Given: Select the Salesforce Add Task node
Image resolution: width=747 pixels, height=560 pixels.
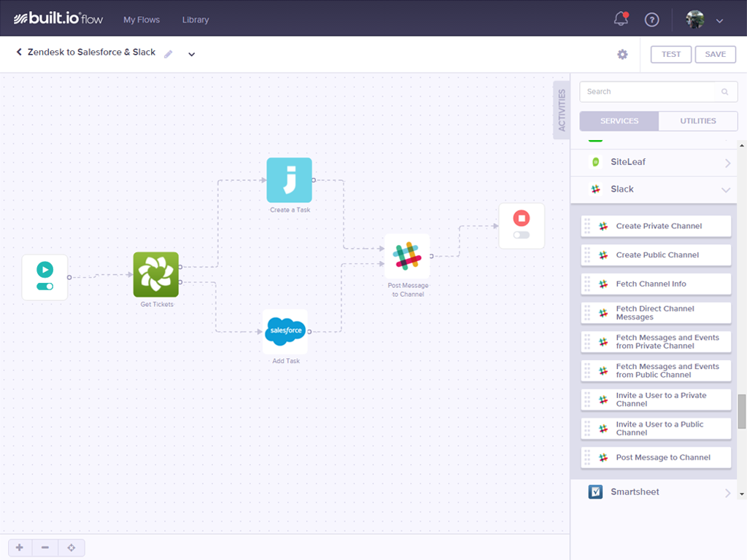Looking at the screenshot, I should pos(285,331).
